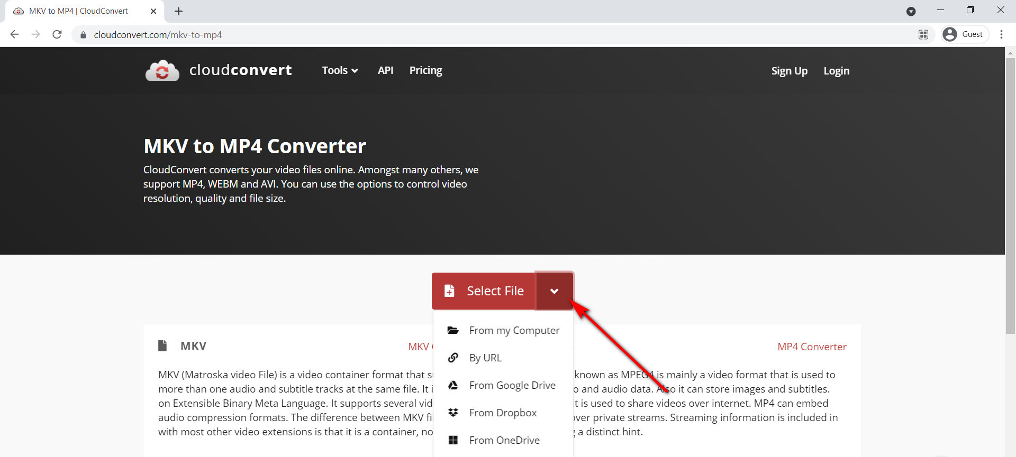The image size is (1016, 457).
Task: Choose From Dropbox option
Action: (503, 413)
